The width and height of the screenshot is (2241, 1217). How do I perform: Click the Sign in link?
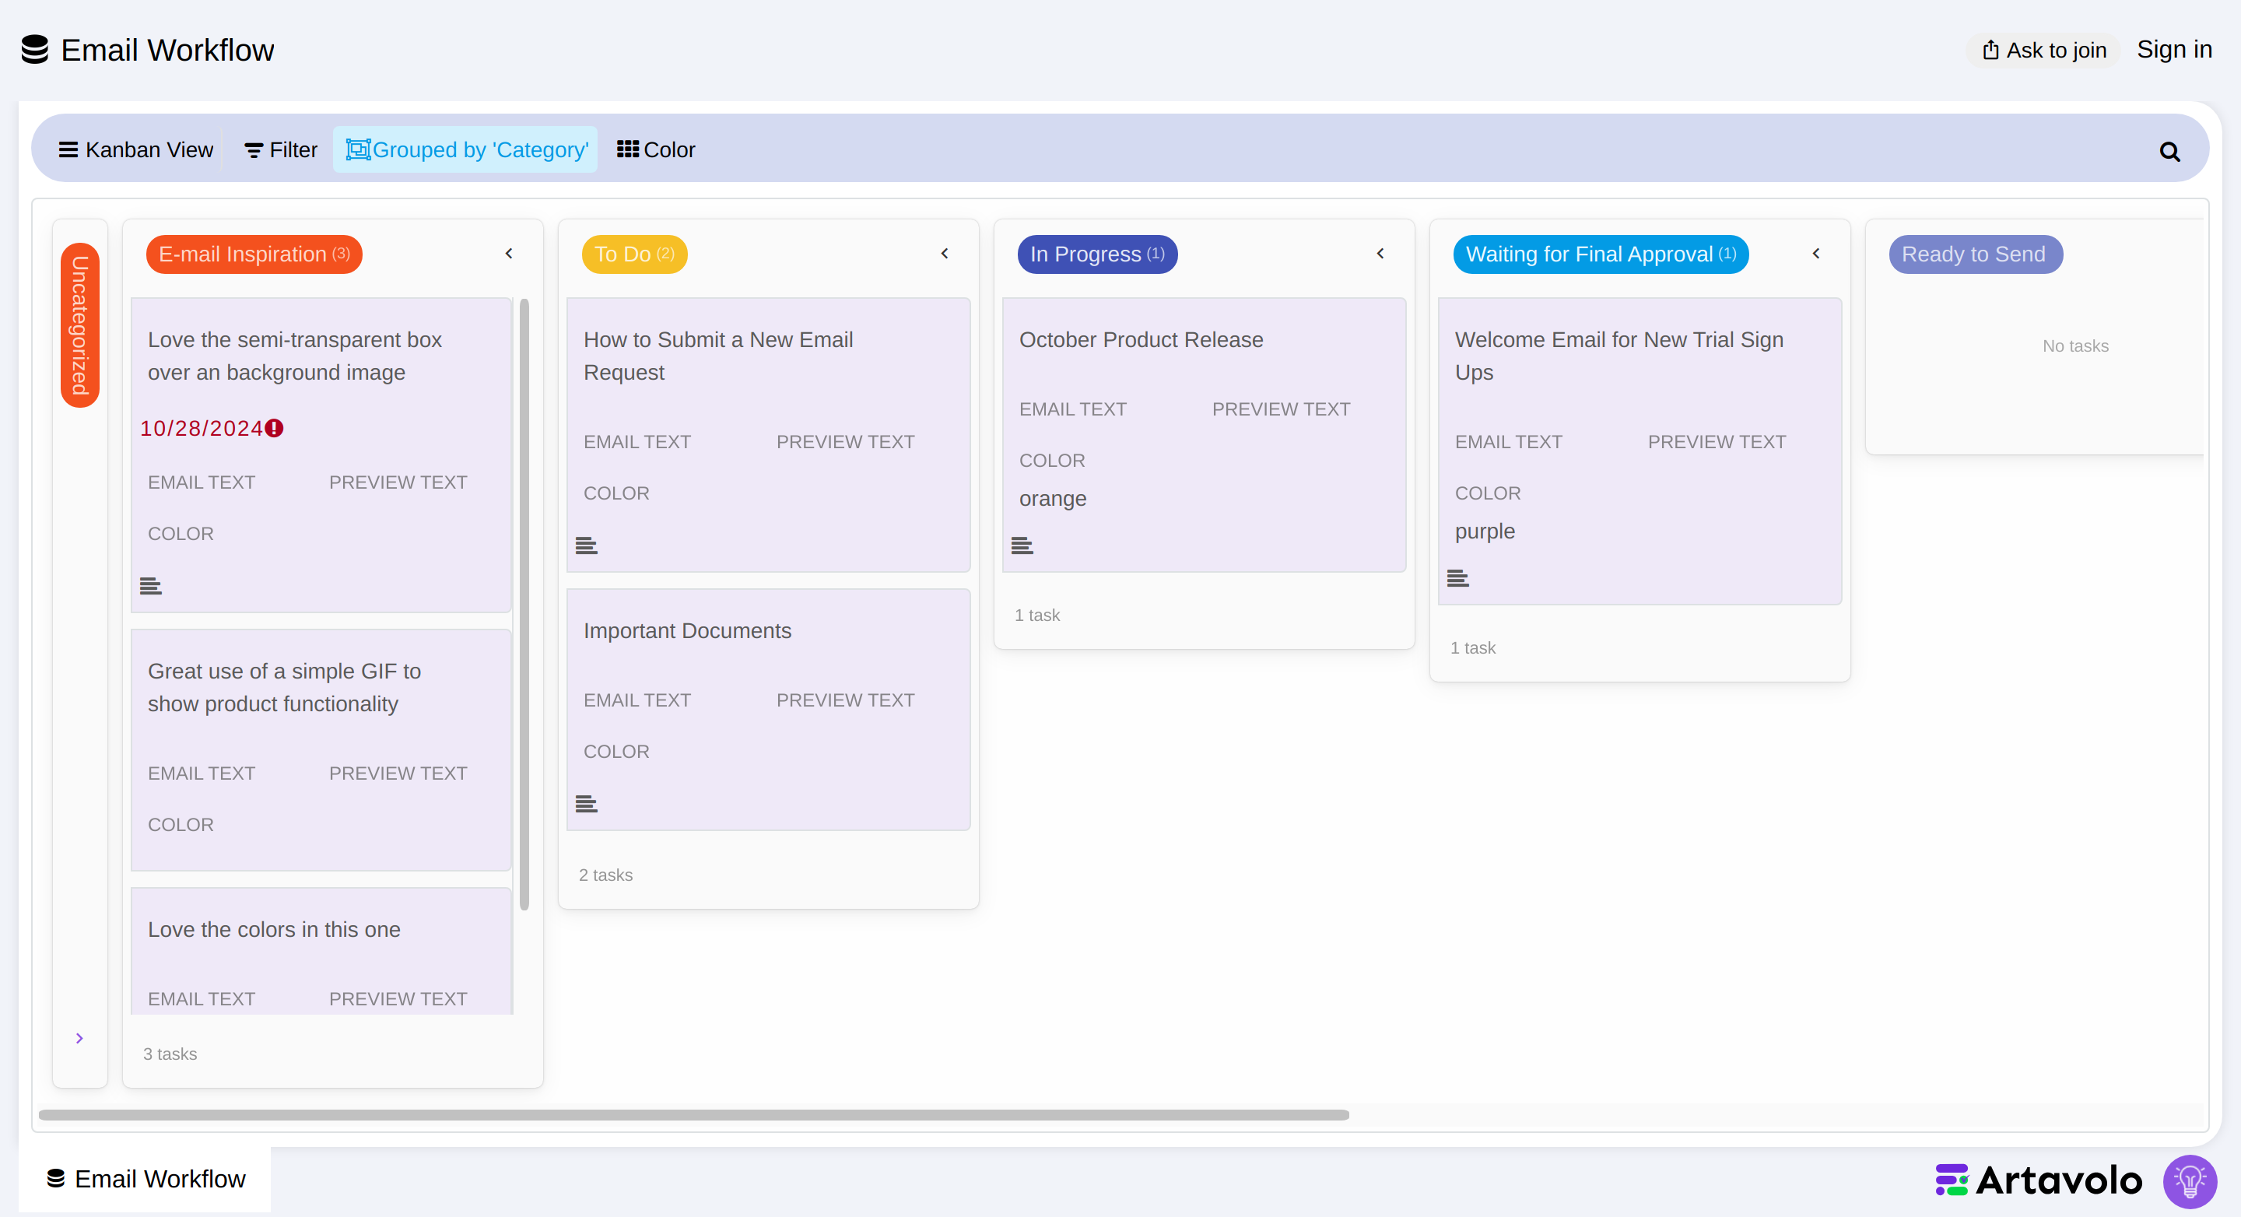2174,50
